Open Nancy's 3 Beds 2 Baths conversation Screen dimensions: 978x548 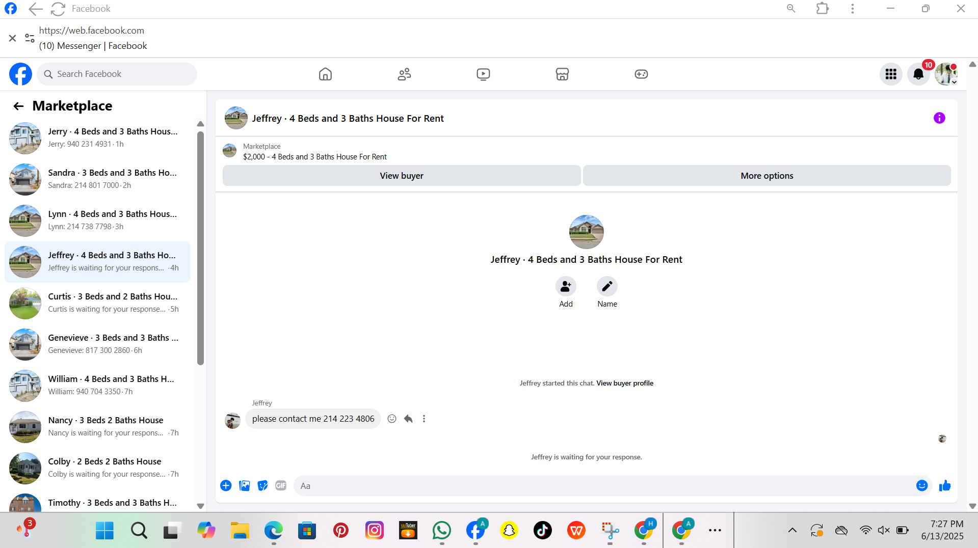point(97,427)
